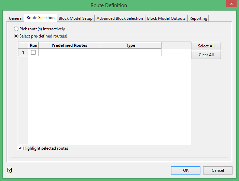Cancel the Route Definition dialog
239x181 pixels.
pos(218,170)
